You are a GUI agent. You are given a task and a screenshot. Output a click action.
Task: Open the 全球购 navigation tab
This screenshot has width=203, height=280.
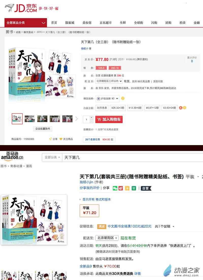click(x=138, y=23)
